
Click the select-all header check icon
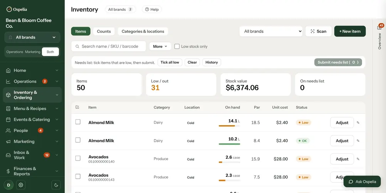pyautogui.click(x=77, y=107)
